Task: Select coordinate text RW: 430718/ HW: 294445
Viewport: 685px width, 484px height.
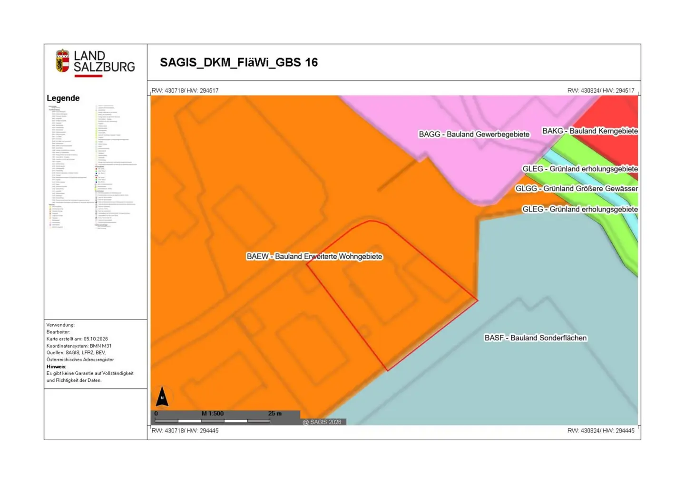Action: (185, 431)
